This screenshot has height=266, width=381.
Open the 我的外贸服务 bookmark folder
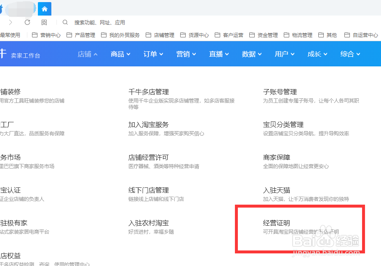click(120, 35)
